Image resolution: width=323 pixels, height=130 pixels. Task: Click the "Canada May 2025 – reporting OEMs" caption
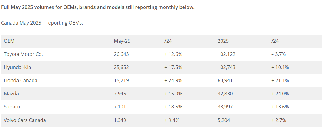tap(42, 23)
